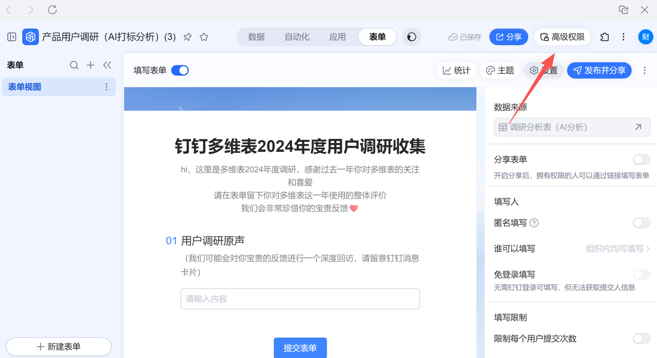Open the 主题 theme button
The image size is (657, 358).
[500, 70]
